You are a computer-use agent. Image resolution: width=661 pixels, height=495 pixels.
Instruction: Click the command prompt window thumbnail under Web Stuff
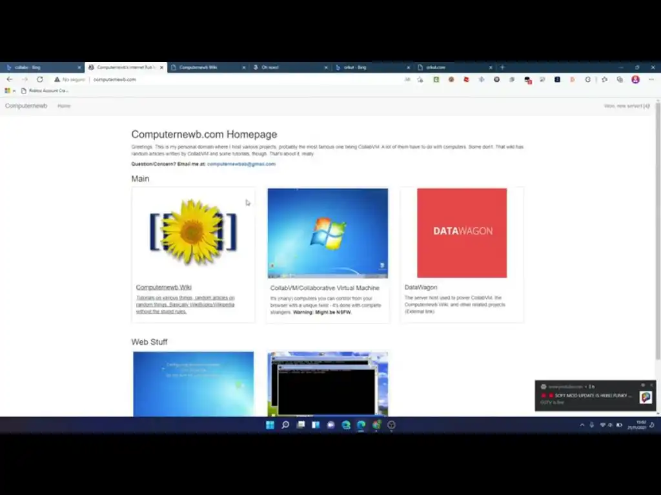click(x=328, y=384)
